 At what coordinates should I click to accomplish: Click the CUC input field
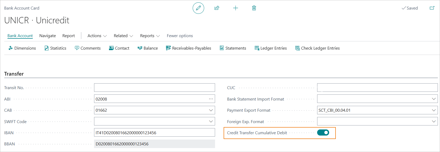point(377,88)
